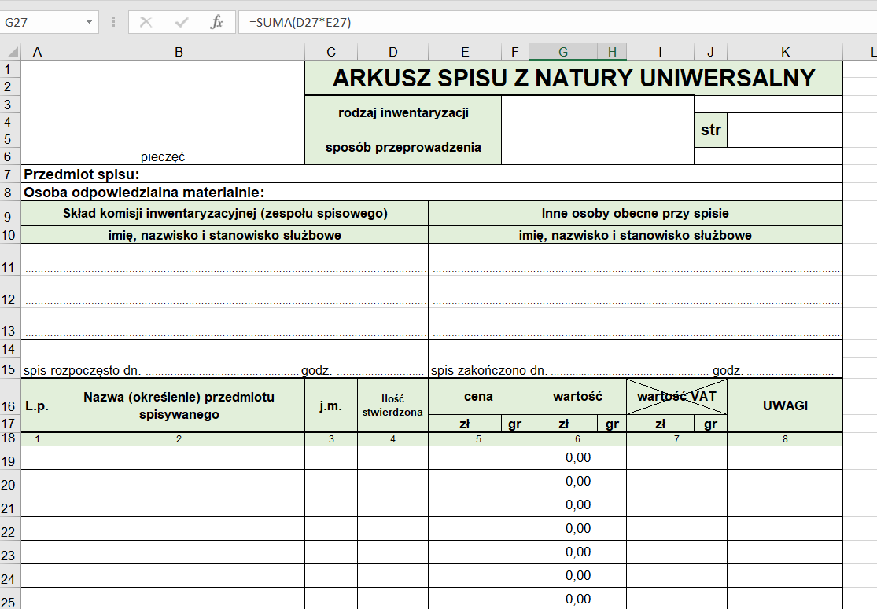Click the 0,00 value in row 19
Screen dimensions: 877x609
(x=578, y=457)
